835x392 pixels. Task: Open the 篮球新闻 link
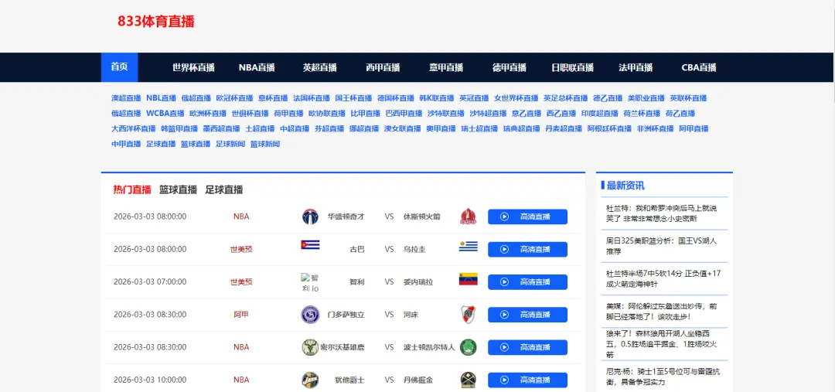265,144
